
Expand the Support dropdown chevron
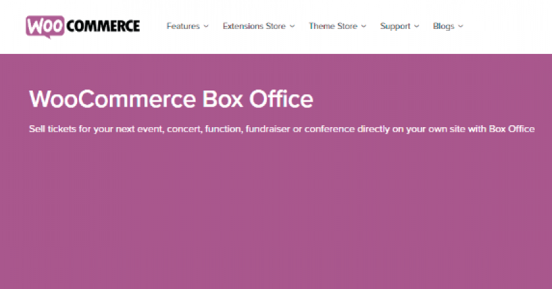click(x=417, y=26)
